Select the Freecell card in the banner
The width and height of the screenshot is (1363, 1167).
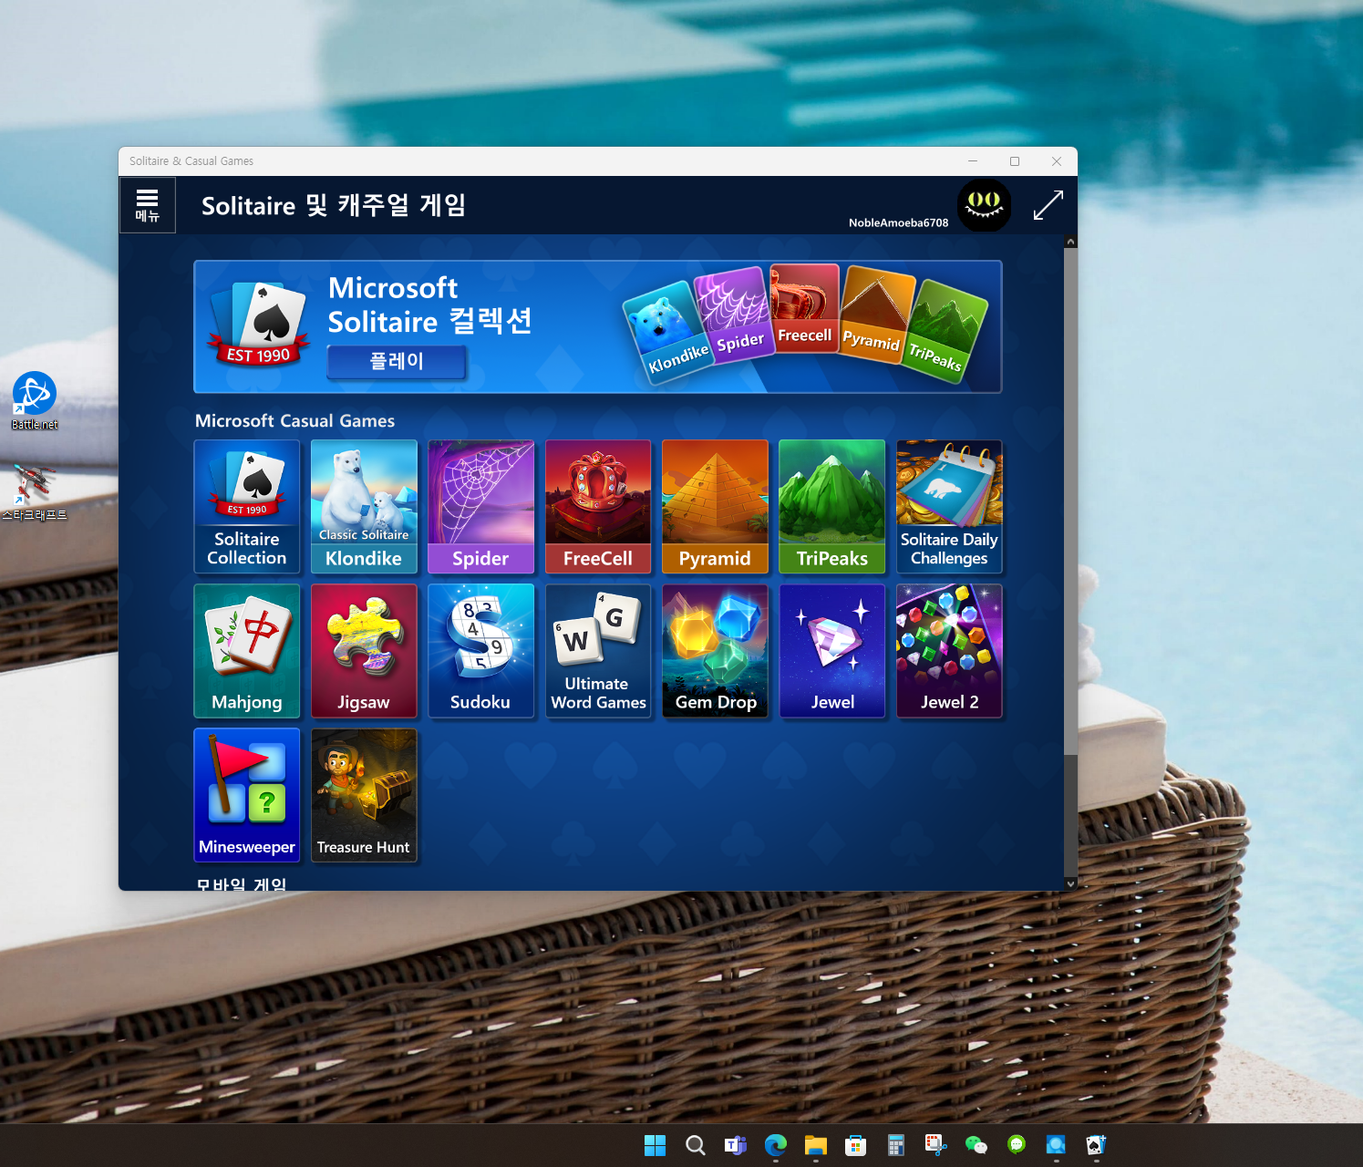(x=804, y=309)
